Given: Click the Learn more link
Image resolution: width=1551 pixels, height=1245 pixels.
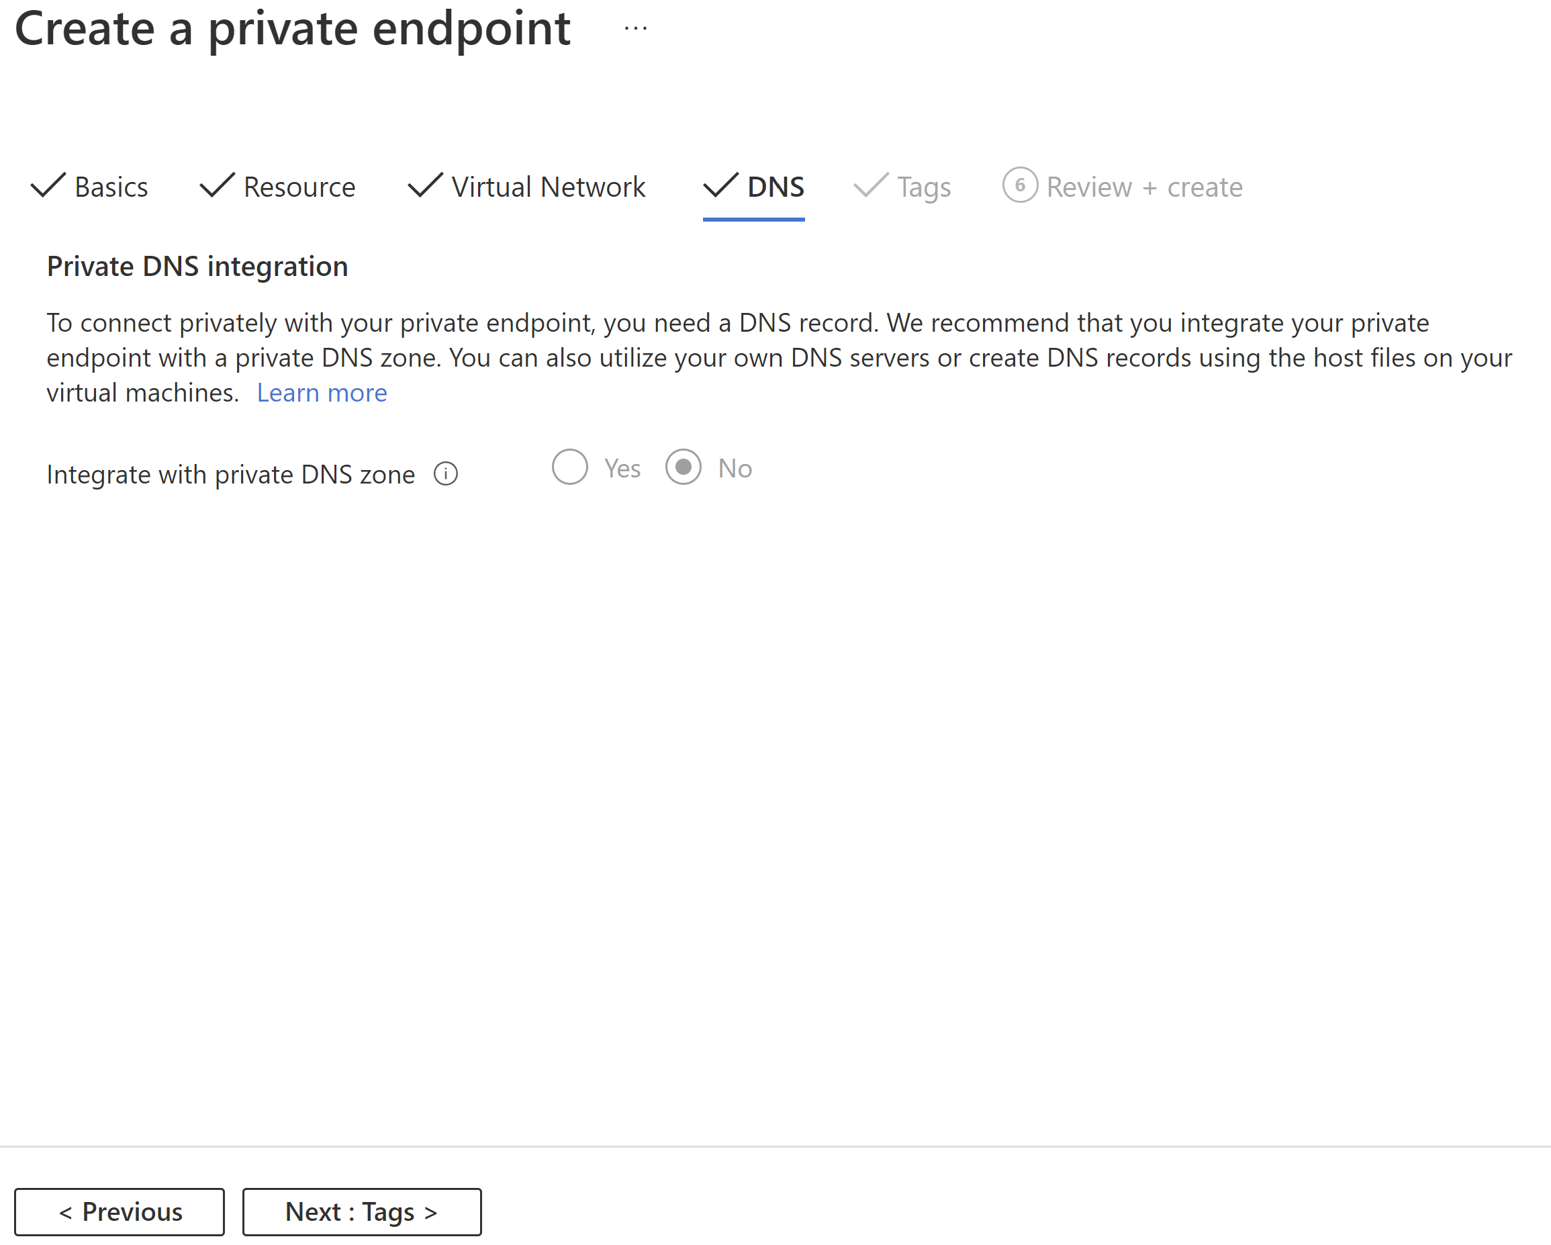Looking at the screenshot, I should click(322, 393).
